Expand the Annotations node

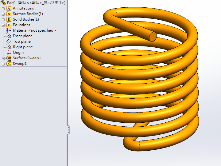pyautogui.click(x=3, y=9)
